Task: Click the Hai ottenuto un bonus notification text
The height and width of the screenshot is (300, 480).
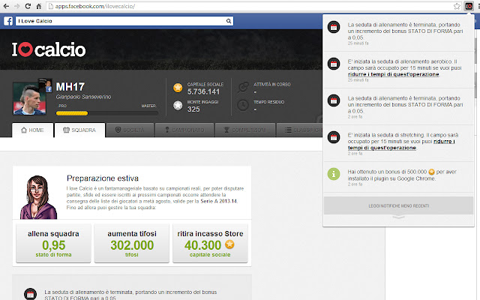Action: 402,175
